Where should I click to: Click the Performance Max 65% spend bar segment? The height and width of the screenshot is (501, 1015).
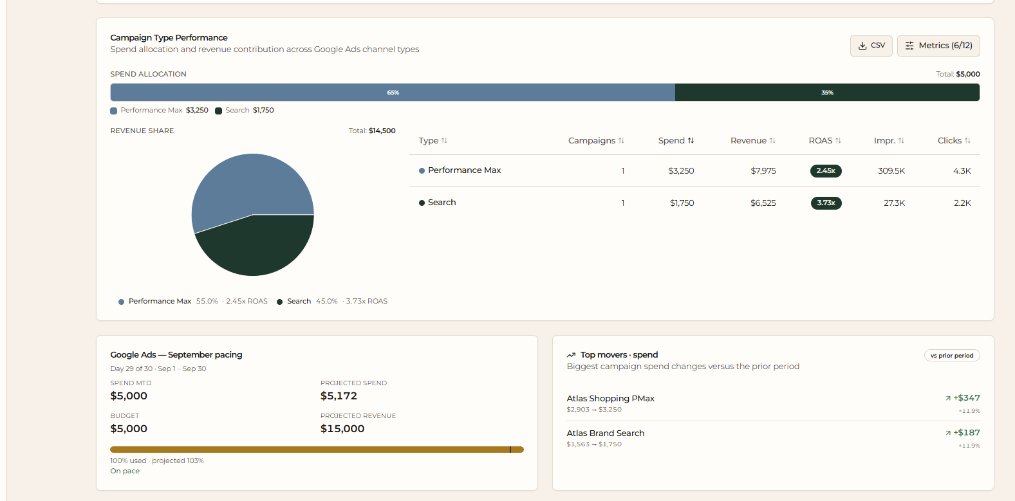[x=393, y=93]
